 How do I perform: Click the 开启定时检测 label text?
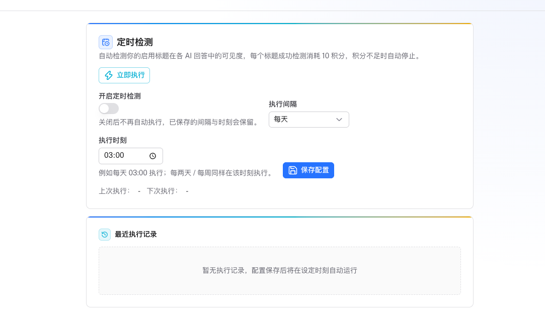pyautogui.click(x=120, y=96)
